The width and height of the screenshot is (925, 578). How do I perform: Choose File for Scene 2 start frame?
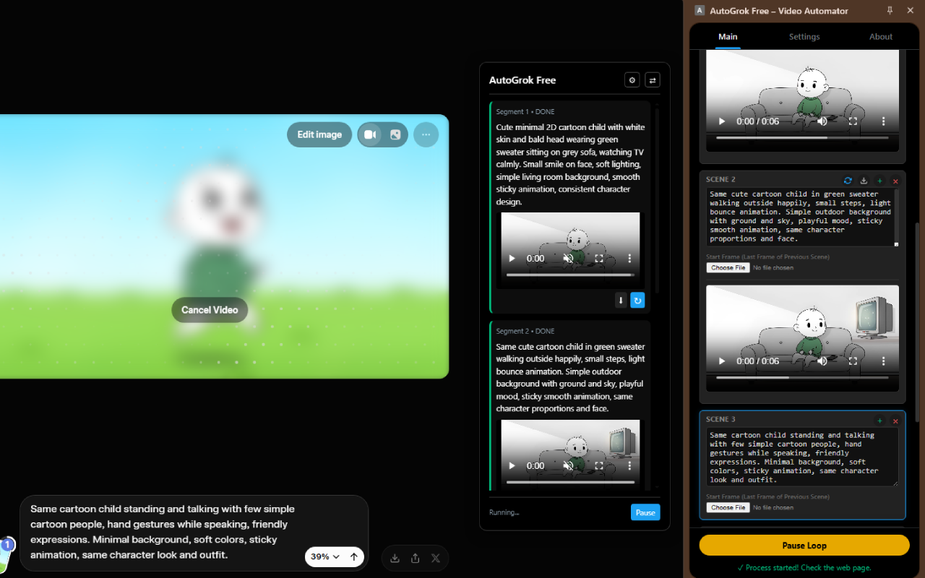coord(728,267)
